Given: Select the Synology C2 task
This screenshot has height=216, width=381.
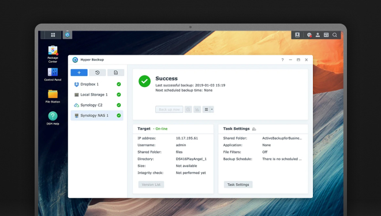Looking at the screenshot, I should 97,105.
